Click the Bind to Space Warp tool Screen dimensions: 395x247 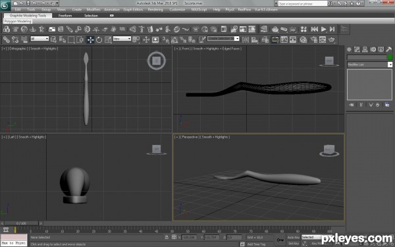(24, 40)
